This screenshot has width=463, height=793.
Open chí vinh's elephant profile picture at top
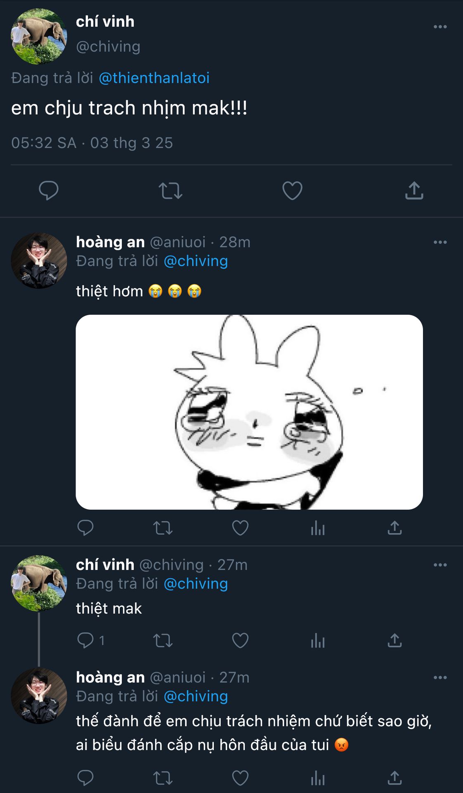[x=39, y=36]
